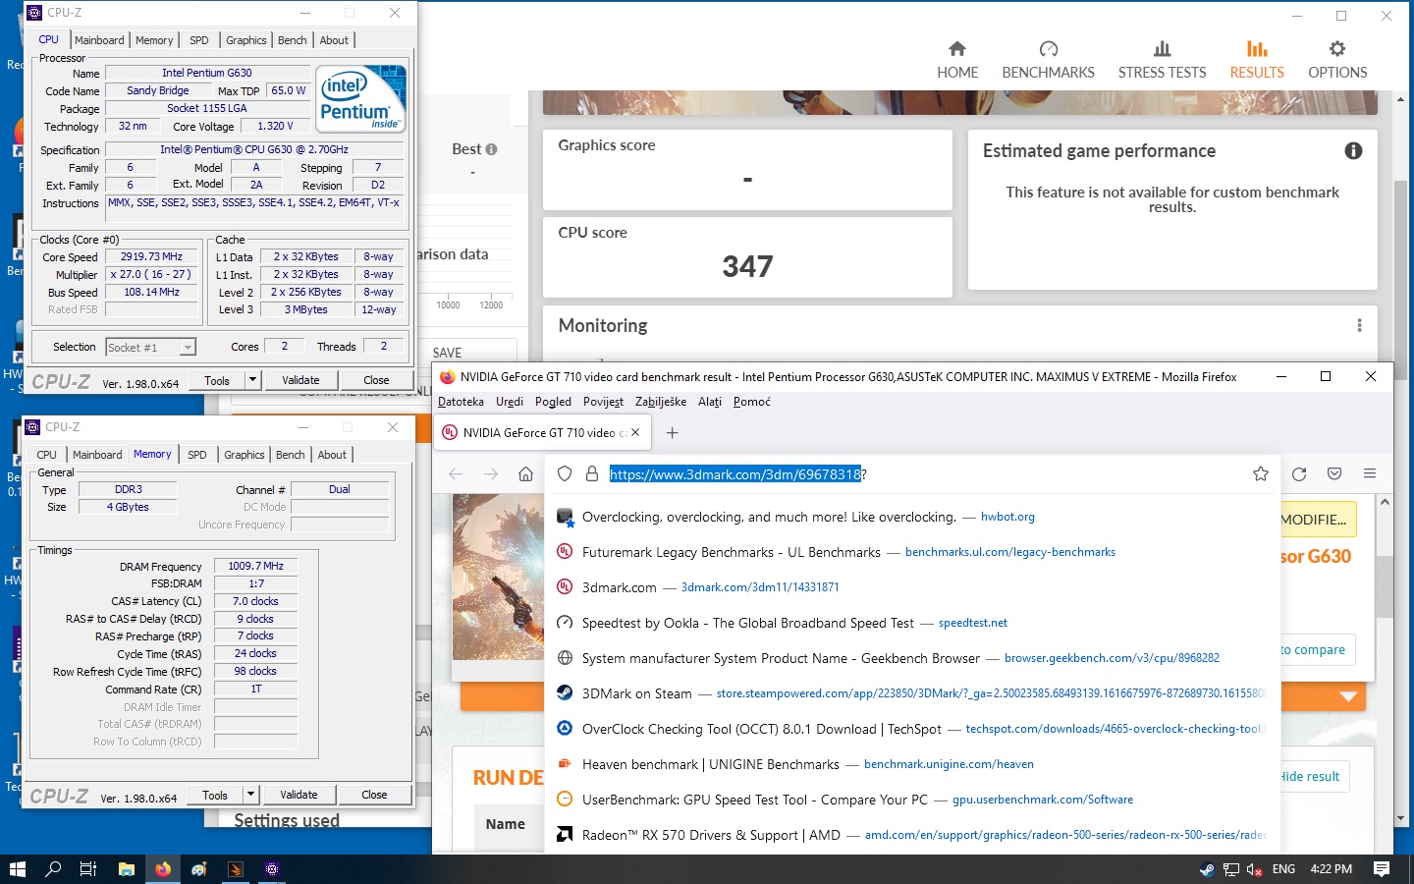Open 3DMark STRESS TESTS section

coord(1162,60)
